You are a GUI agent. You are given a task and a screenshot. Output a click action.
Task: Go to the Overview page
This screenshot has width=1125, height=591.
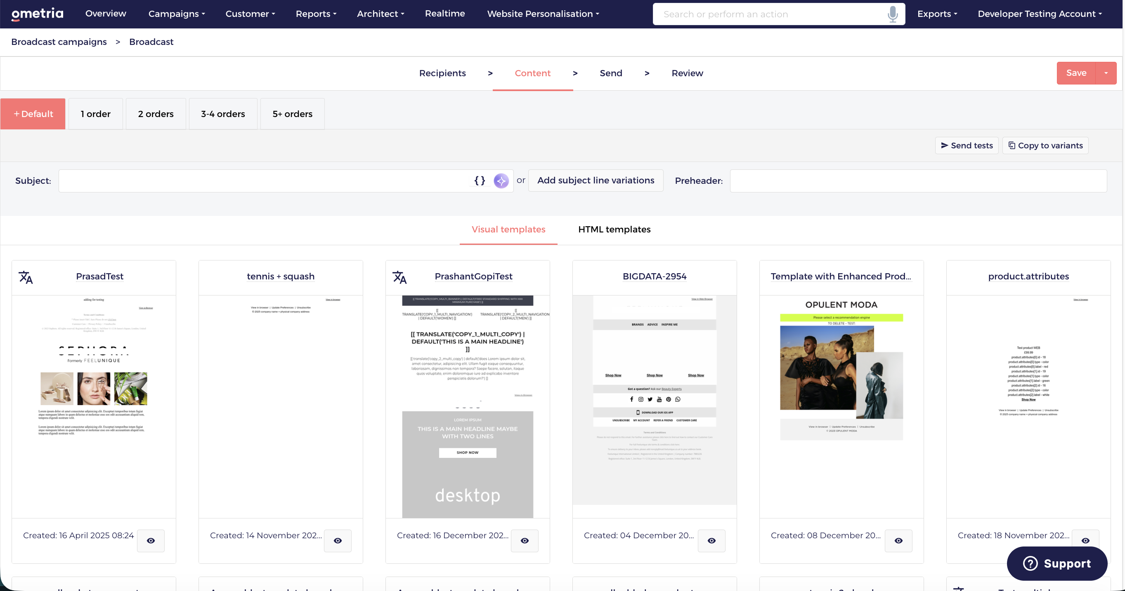[x=106, y=14]
